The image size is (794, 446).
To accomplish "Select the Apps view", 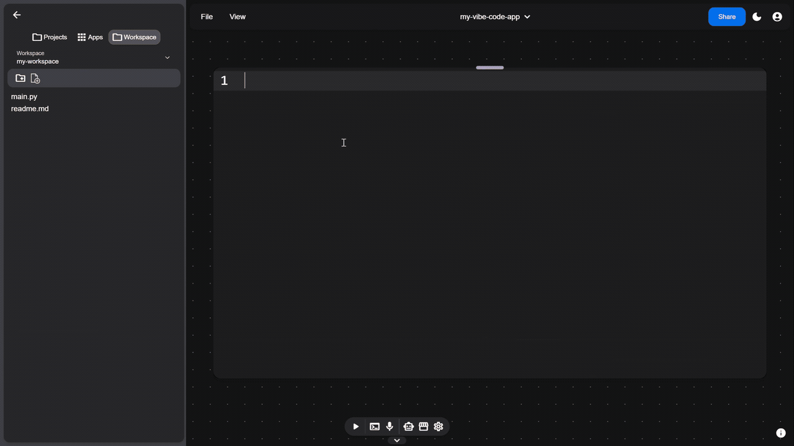I will (x=90, y=37).
